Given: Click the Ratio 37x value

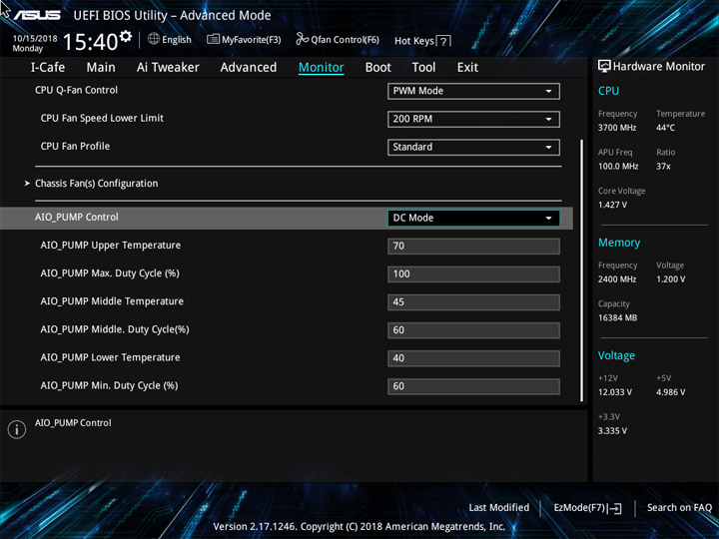Looking at the screenshot, I should [x=663, y=167].
